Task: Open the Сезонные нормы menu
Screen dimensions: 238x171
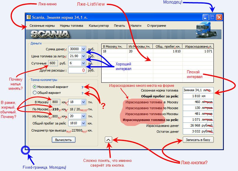Action: 42,26
